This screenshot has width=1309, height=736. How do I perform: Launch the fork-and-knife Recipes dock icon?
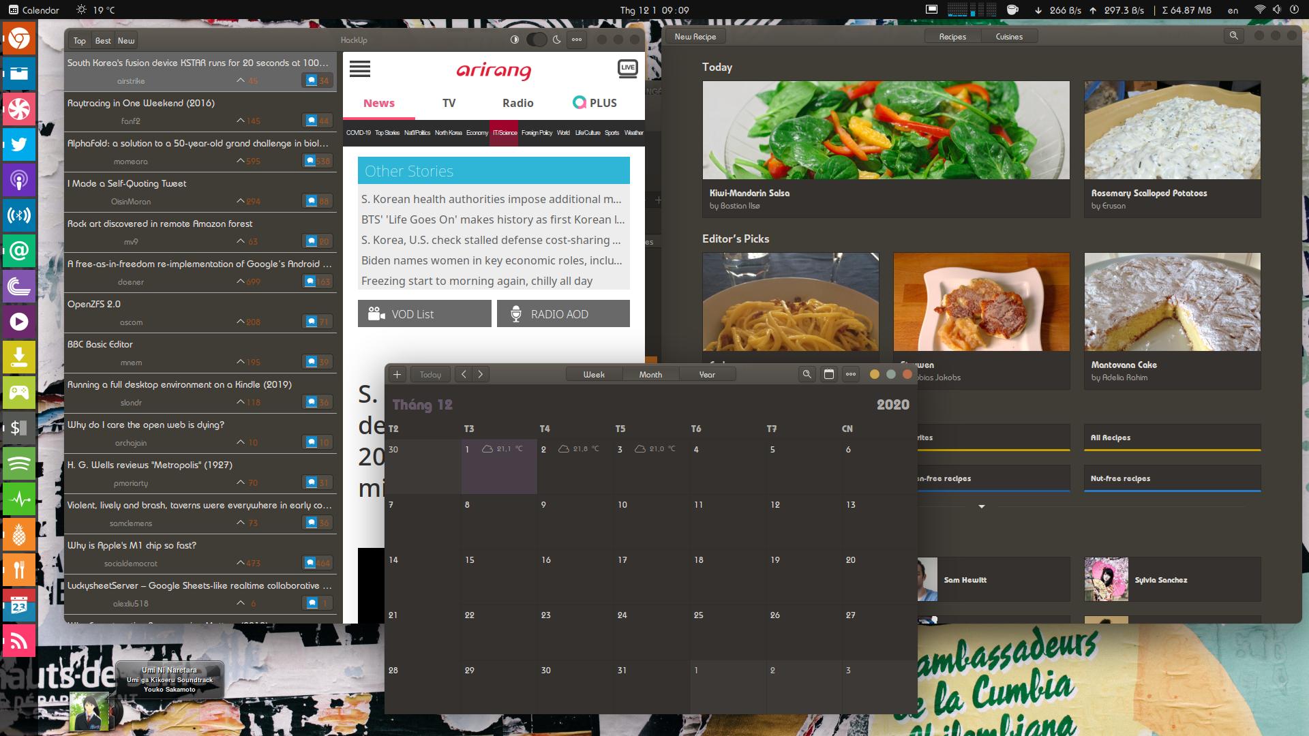(x=19, y=570)
